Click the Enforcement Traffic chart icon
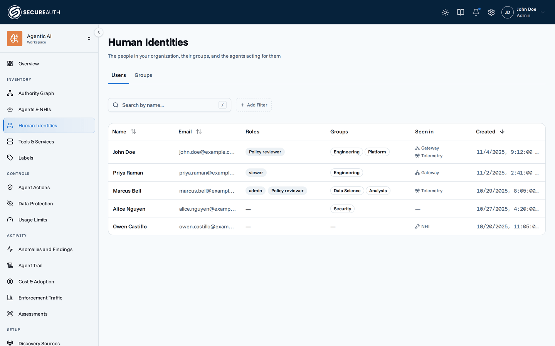The width and height of the screenshot is (555, 346). (x=10, y=298)
